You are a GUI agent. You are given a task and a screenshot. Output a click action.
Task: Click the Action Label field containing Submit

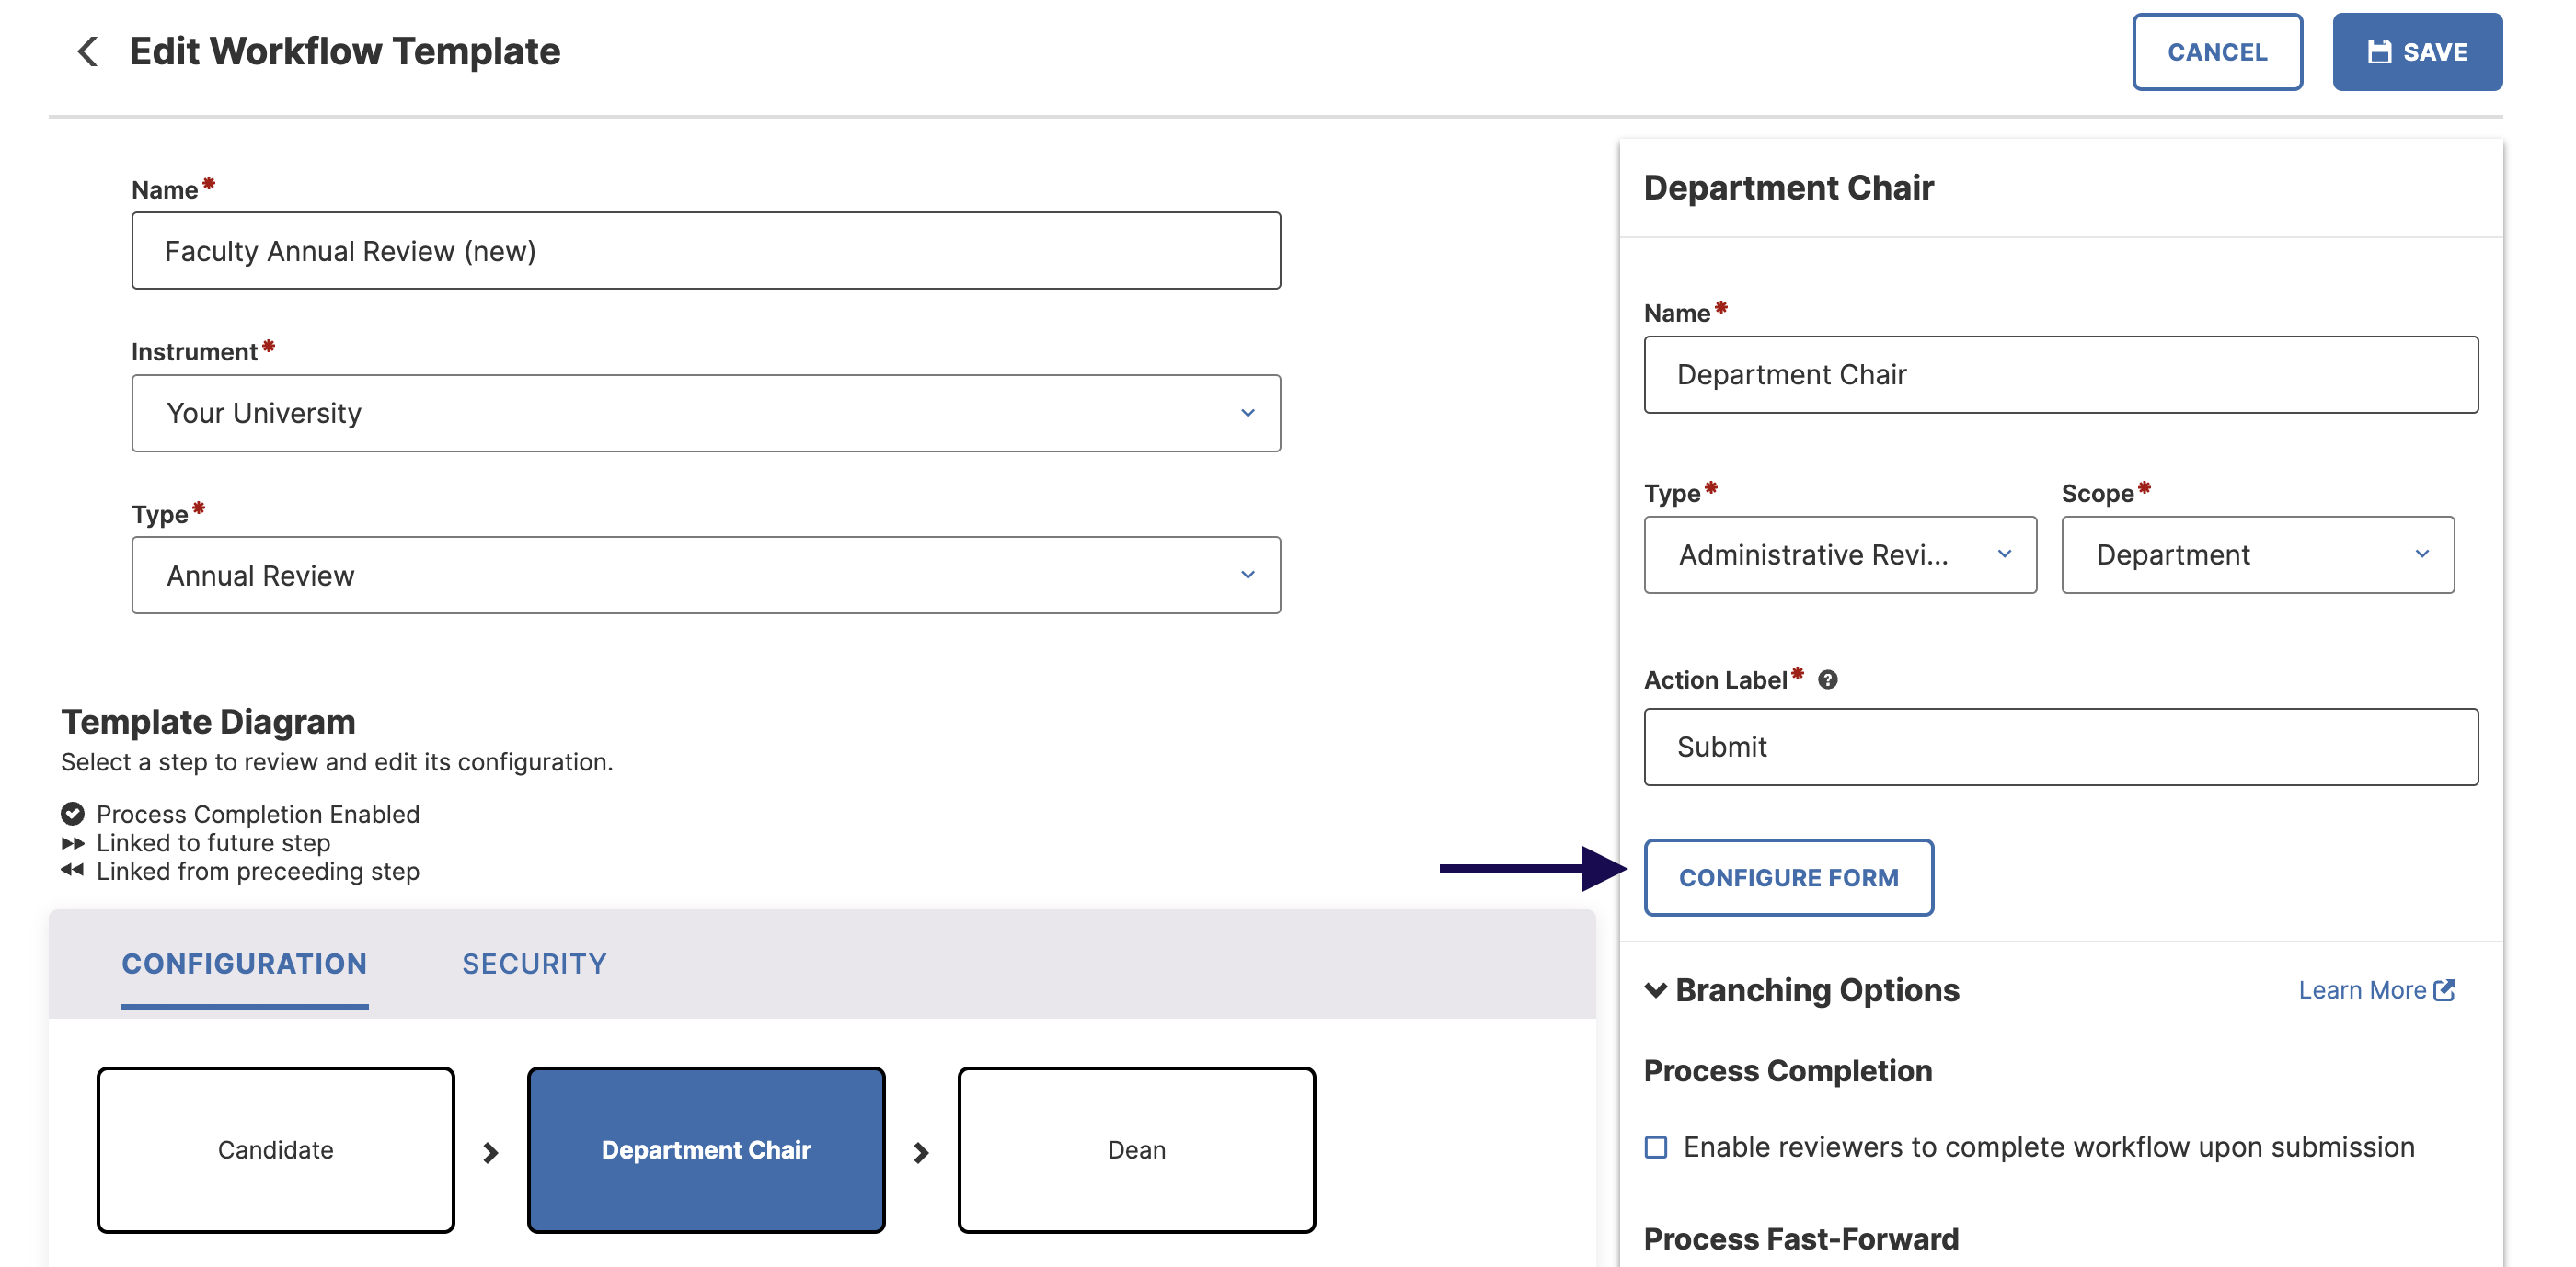(x=2061, y=747)
